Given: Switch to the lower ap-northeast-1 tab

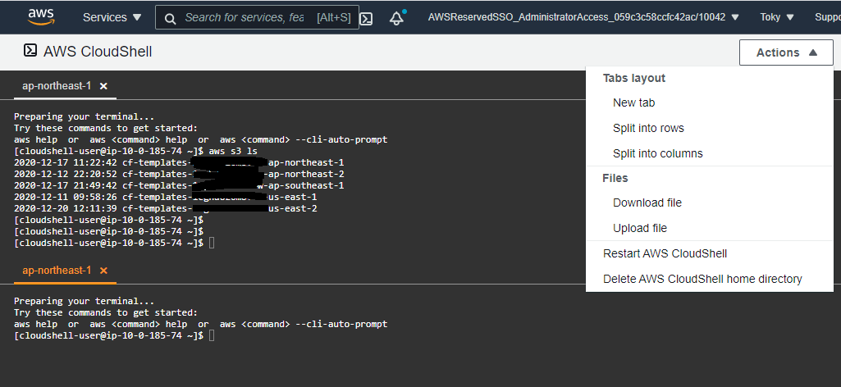Looking at the screenshot, I should point(57,270).
